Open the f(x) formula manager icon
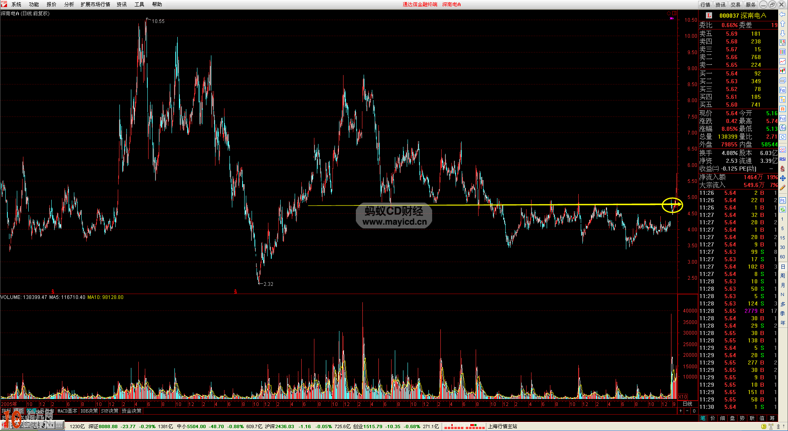This screenshot has width=788, height=431. tap(783, 128)
